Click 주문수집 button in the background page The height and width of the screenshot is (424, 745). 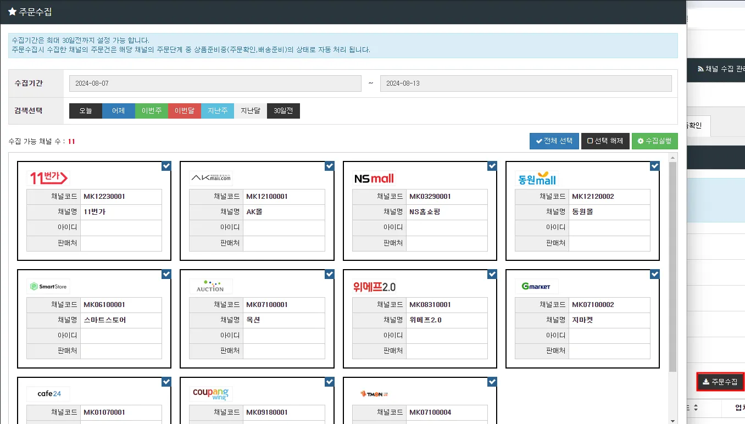720,382
